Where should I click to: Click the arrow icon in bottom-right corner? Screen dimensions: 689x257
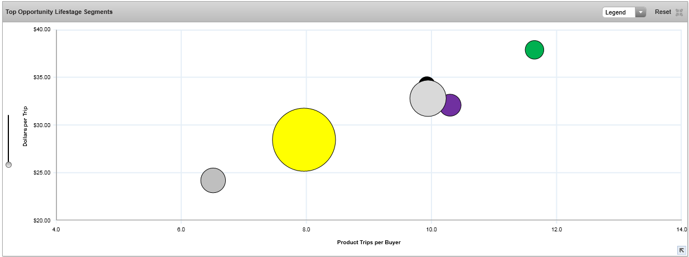(x=681, y=250)
